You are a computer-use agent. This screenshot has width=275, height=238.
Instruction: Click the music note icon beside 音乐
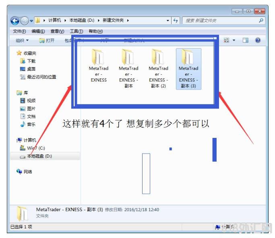pyautogui.click(x=23, y=124)
